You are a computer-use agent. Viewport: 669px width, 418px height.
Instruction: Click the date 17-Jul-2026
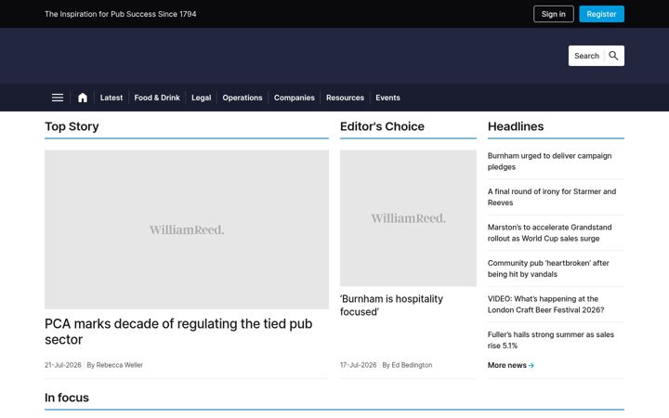pos(358,365)
